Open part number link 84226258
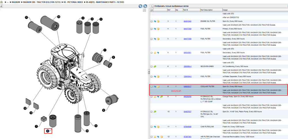The height and width of the screenshot is (139, 288). click(187, 96)
